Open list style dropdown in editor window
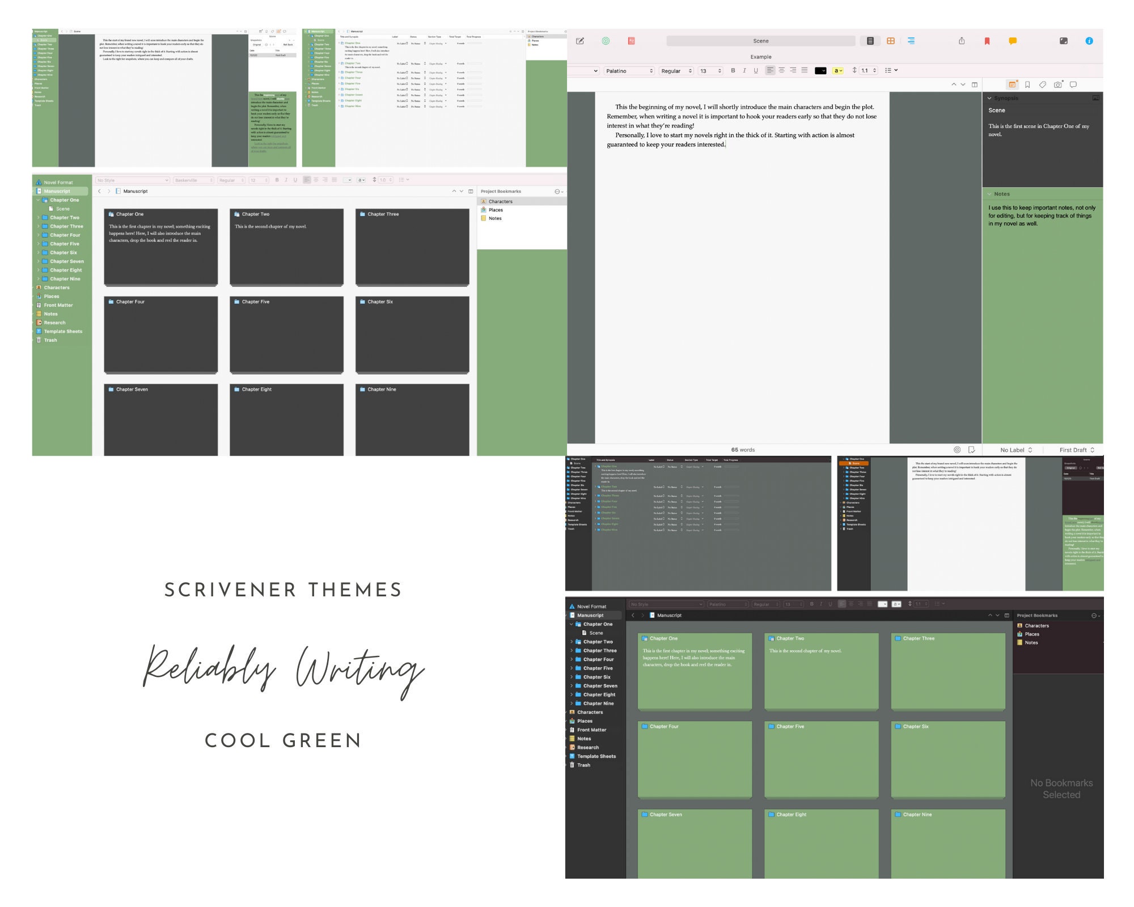 click(x=891, y=71)
